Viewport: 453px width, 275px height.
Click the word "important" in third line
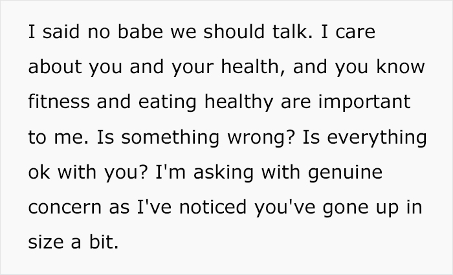click(x=364, y=102)
